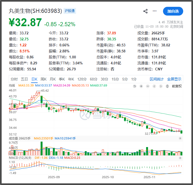Switch to the 30分 chart

[x=104, y=79]
